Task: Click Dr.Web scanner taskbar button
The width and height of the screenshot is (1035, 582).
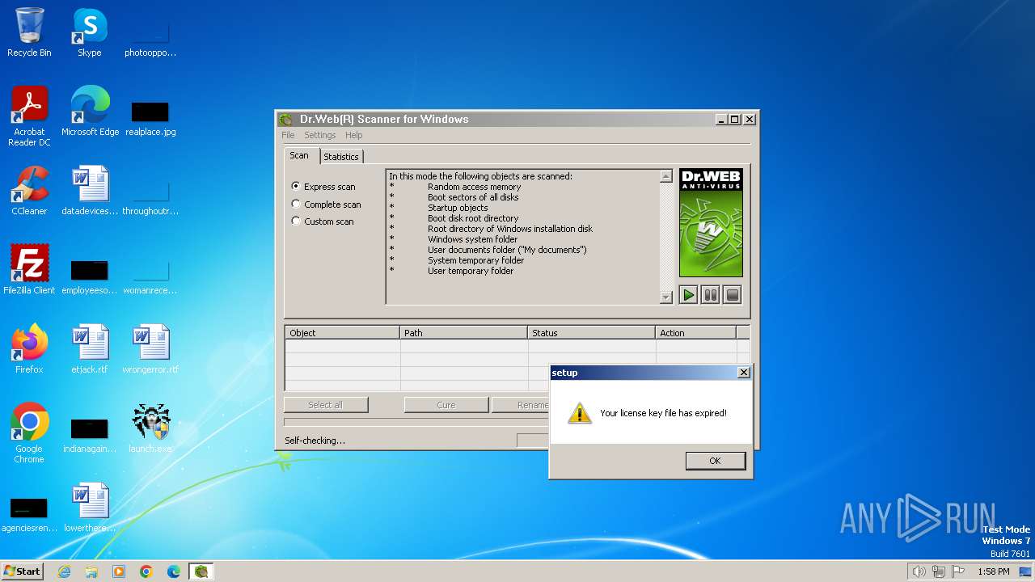Action: pyautogui.click(x=201, y=571)
